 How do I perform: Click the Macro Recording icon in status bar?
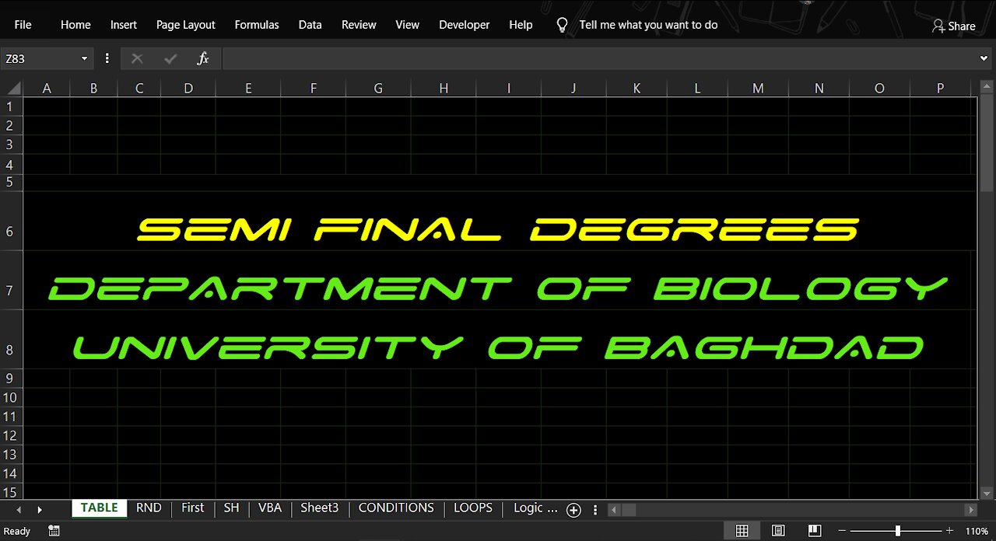[54, 531]
